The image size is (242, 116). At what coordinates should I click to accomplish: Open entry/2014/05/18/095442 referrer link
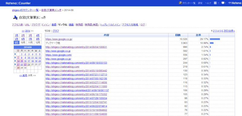tap(76, 71)
